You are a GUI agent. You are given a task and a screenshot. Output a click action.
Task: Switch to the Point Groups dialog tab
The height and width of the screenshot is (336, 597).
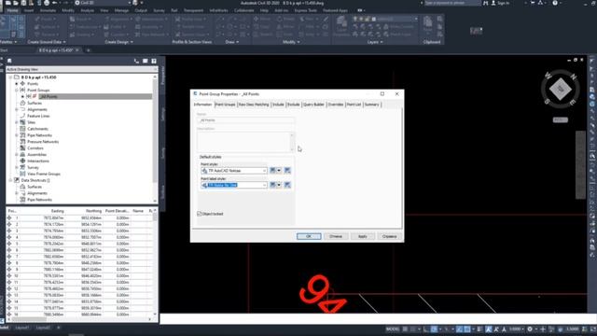click(x=225, y=105)
